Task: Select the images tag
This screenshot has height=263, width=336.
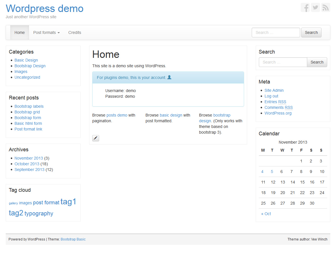Action: pos(26,203)
